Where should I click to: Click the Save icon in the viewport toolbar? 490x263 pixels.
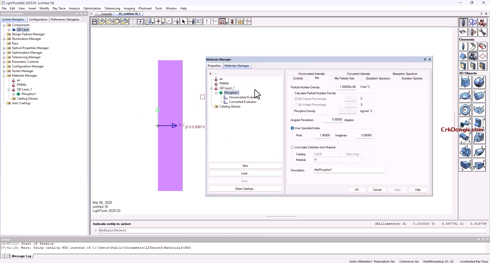95,21
